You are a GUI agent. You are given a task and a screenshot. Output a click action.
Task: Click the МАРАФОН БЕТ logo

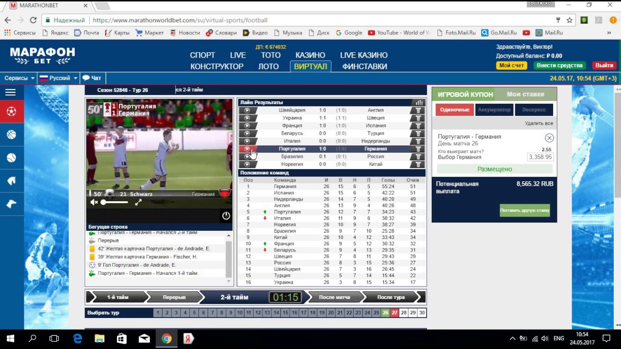(42, 56)
